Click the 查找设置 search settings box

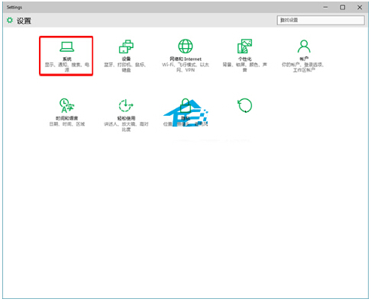point(321,20)
